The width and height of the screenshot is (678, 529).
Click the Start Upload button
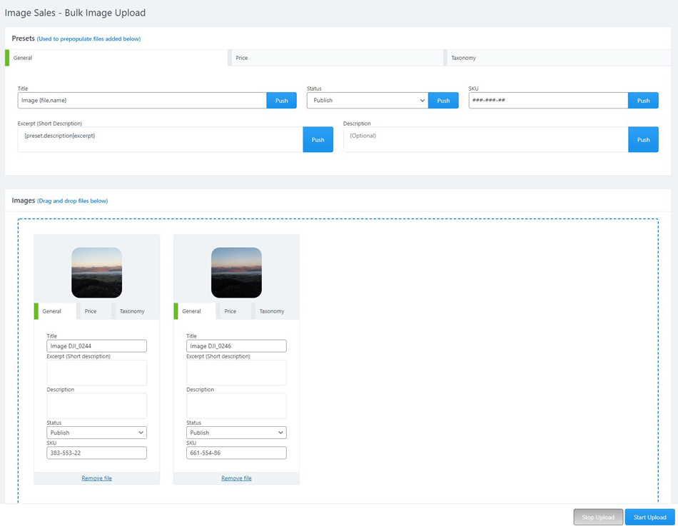point(650,518)
